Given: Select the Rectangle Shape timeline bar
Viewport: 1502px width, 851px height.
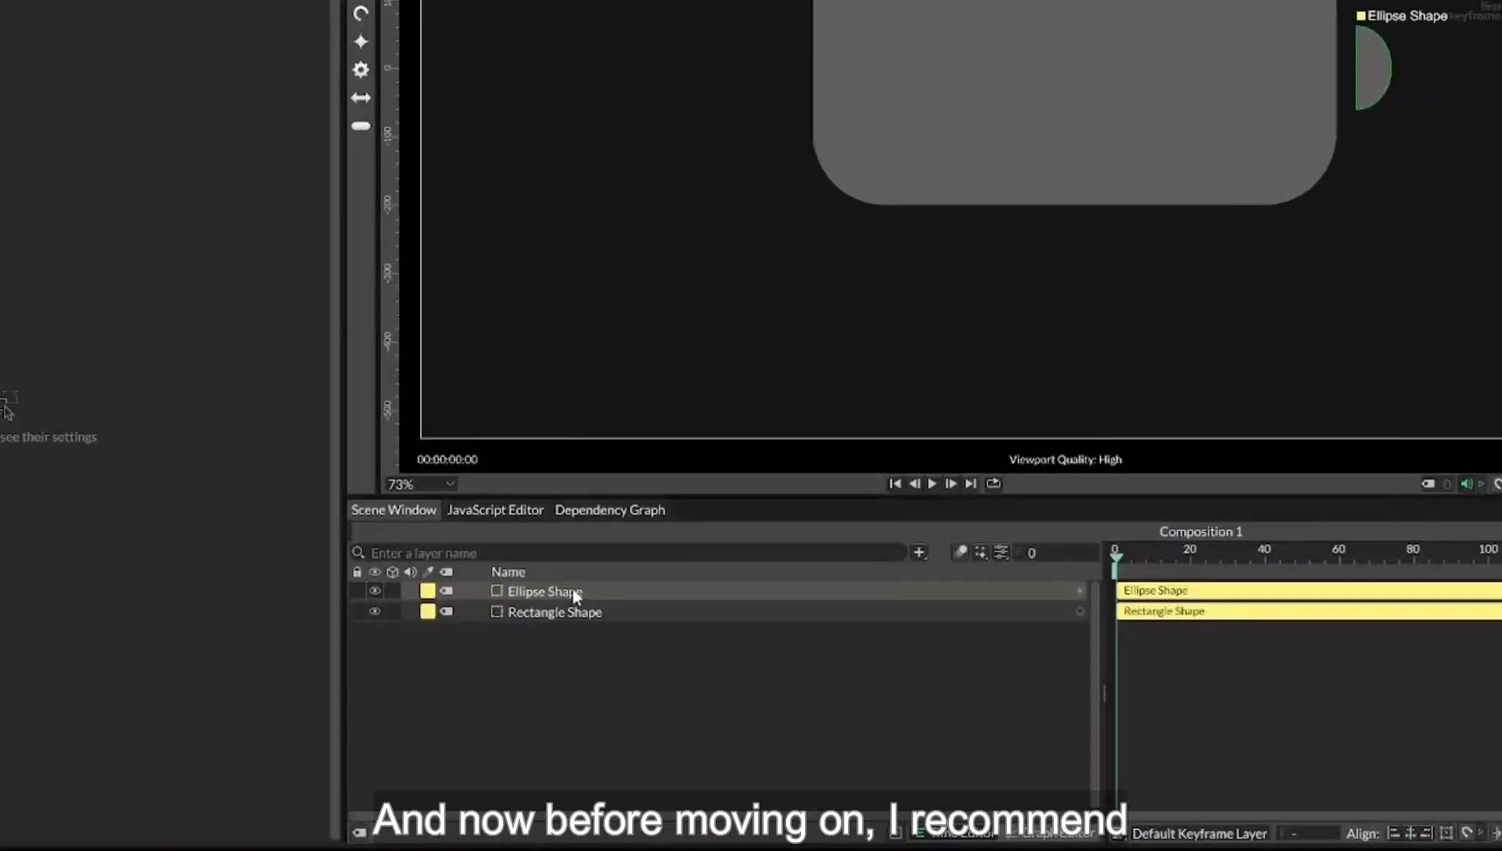Looking at the screenshot, I should click(1309, 611).
